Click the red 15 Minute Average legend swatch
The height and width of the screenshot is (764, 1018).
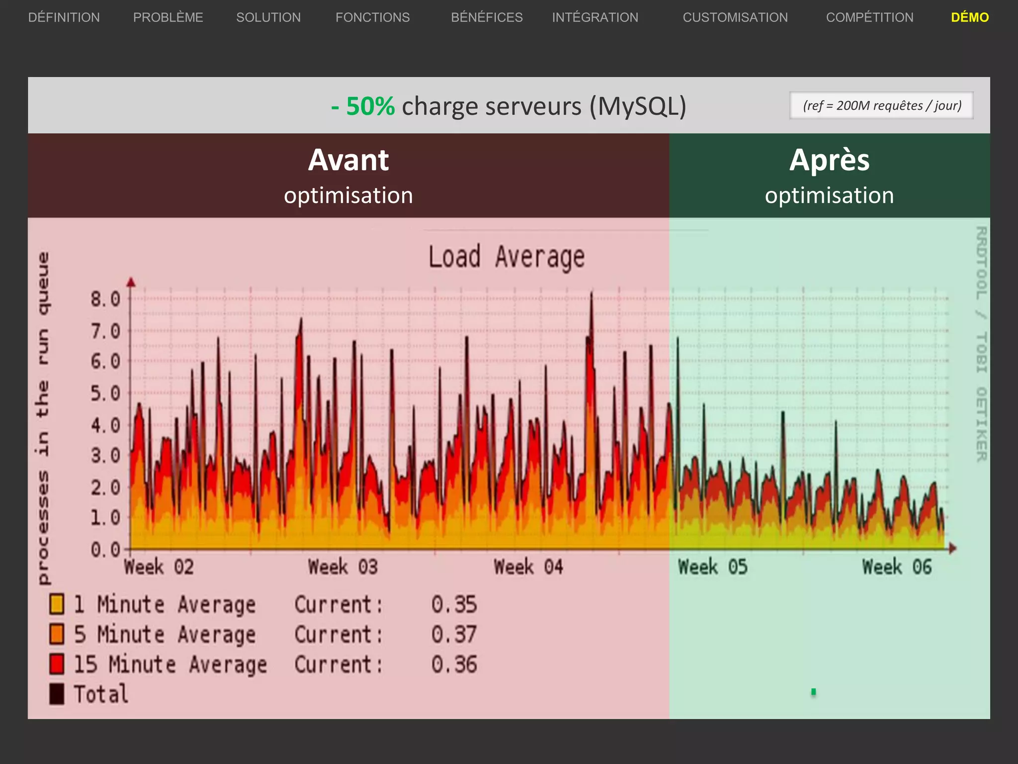click(57, 664)
